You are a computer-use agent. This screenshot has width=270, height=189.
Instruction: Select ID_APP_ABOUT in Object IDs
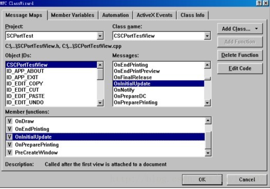coord(51,71)
